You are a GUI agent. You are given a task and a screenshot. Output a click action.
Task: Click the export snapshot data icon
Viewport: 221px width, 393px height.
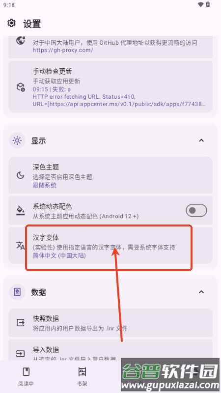(x=21, y=323)
